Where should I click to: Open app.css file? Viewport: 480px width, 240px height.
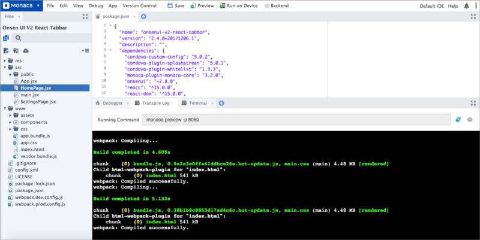click(x=29, y=142)
